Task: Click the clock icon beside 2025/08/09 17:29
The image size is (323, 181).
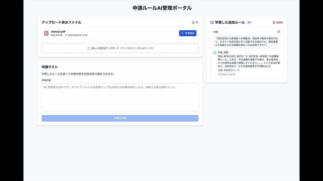Action: pyautogui.click(x=66, y=35)
